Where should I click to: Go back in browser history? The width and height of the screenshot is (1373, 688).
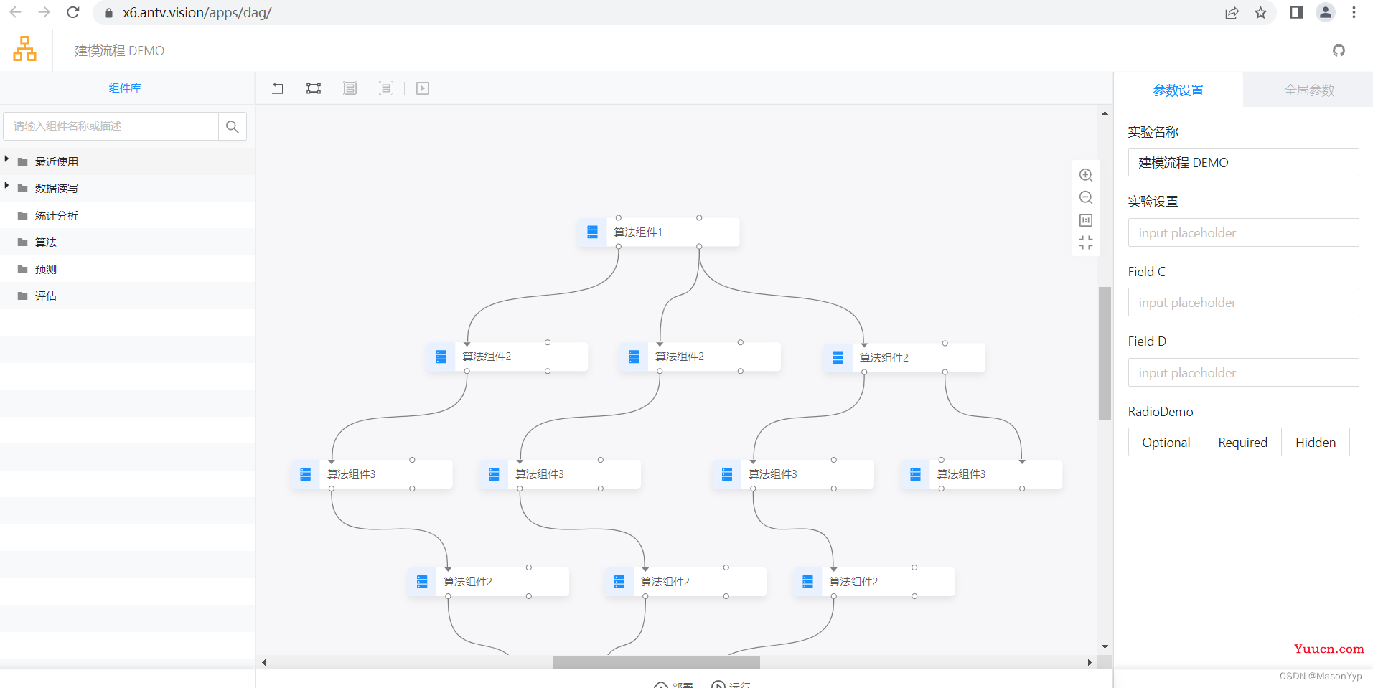[15, 12]
